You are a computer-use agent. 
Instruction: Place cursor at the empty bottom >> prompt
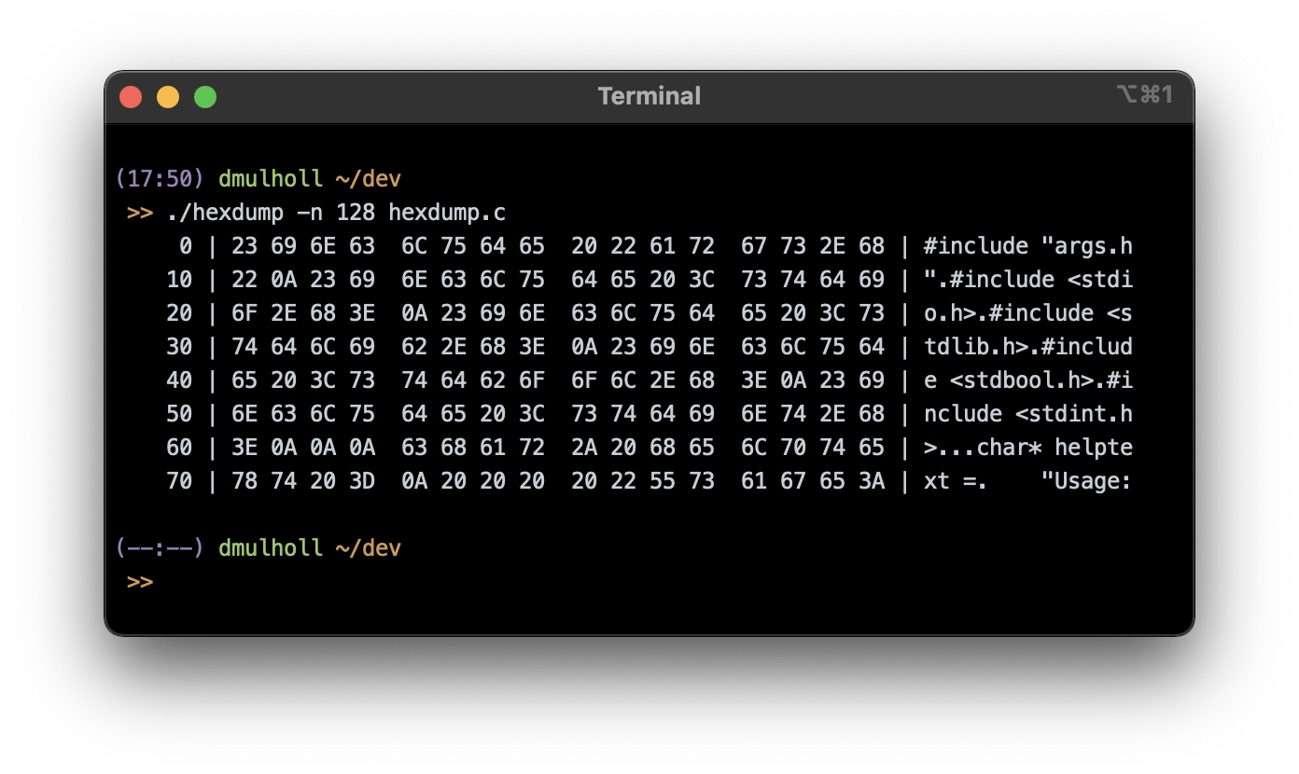(140, 582)
